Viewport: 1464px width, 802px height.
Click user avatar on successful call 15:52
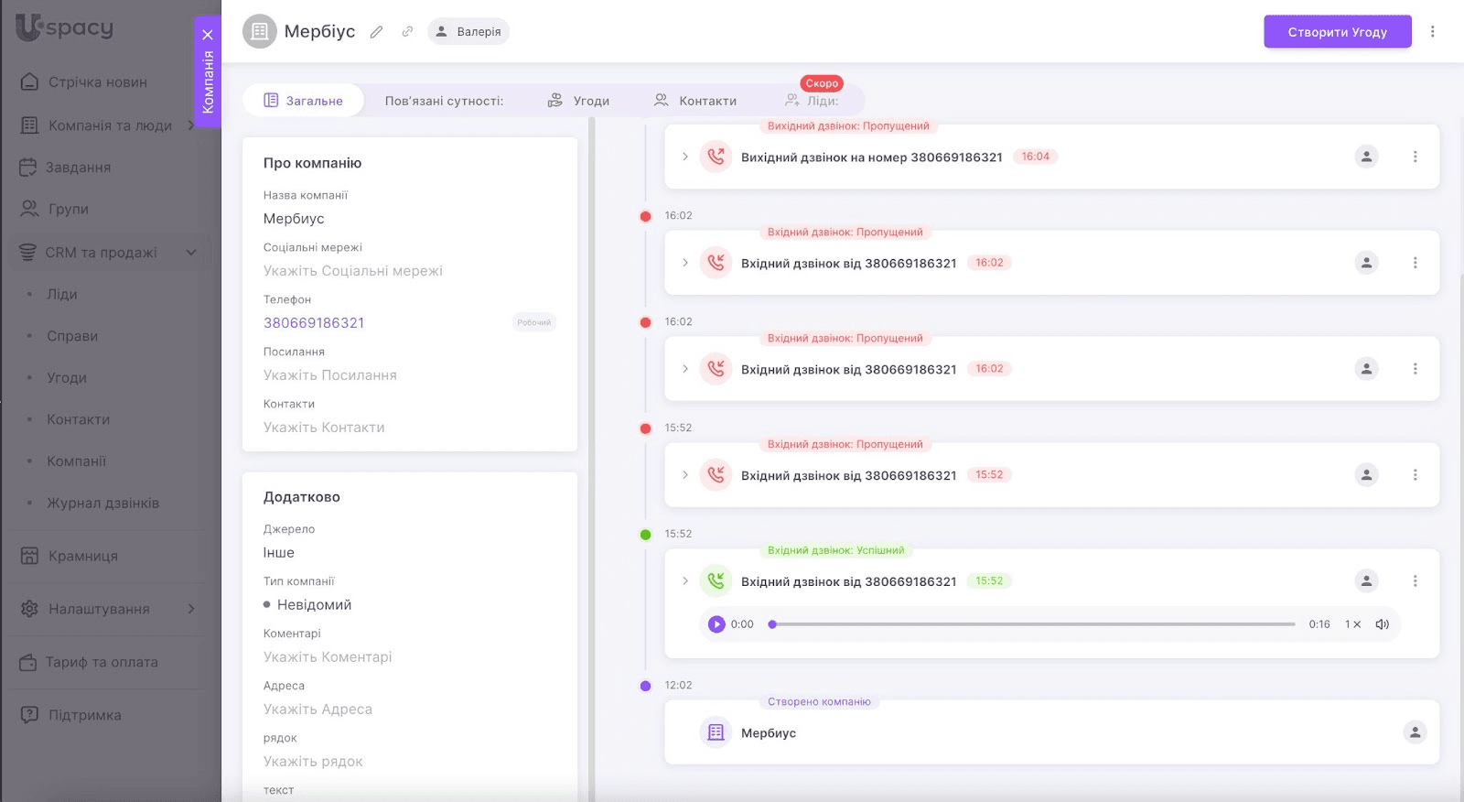(x=1365, y=581)
